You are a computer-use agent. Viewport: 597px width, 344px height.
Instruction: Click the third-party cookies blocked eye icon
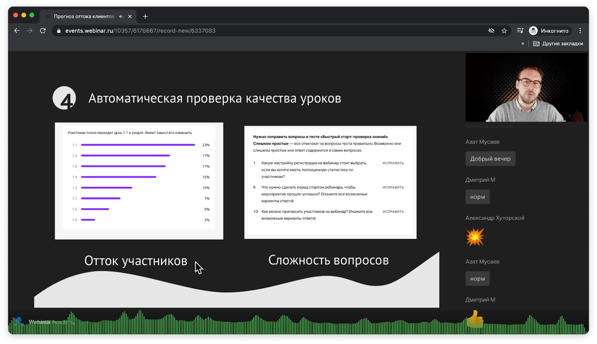[491, 31]
